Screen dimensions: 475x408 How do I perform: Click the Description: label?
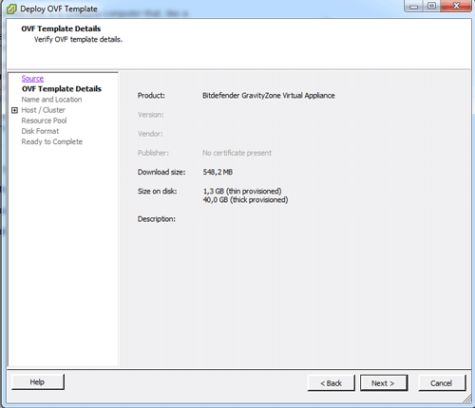157,219
